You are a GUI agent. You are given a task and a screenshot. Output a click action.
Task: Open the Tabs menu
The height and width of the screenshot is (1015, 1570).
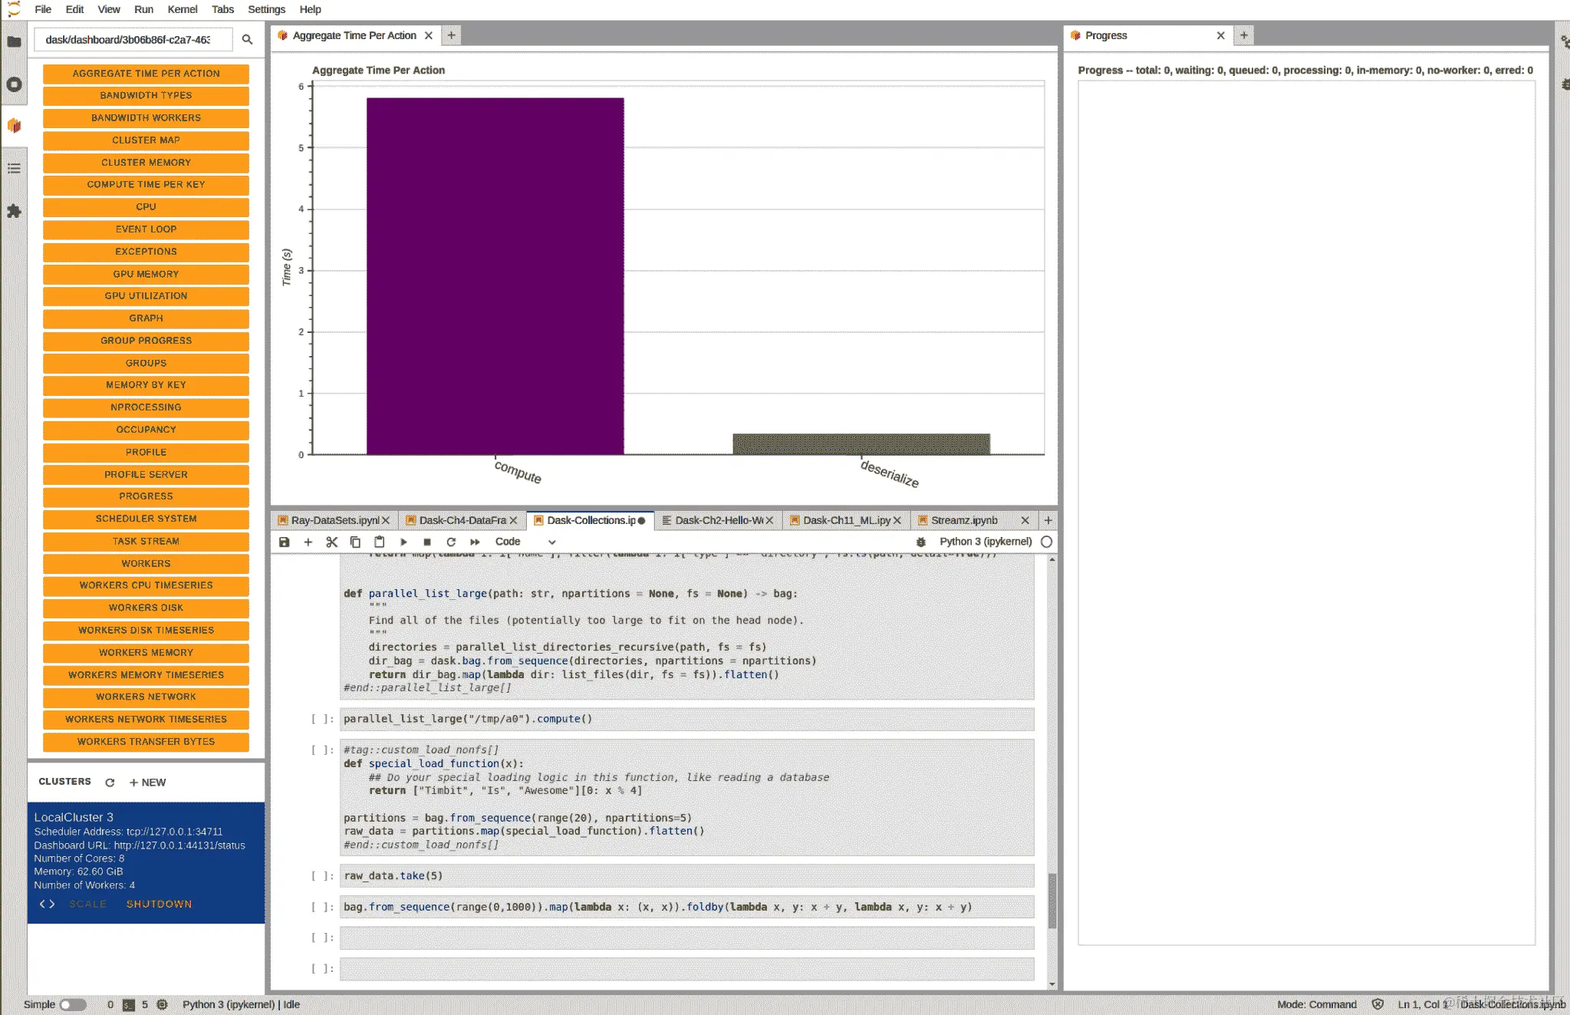[222, 9]
